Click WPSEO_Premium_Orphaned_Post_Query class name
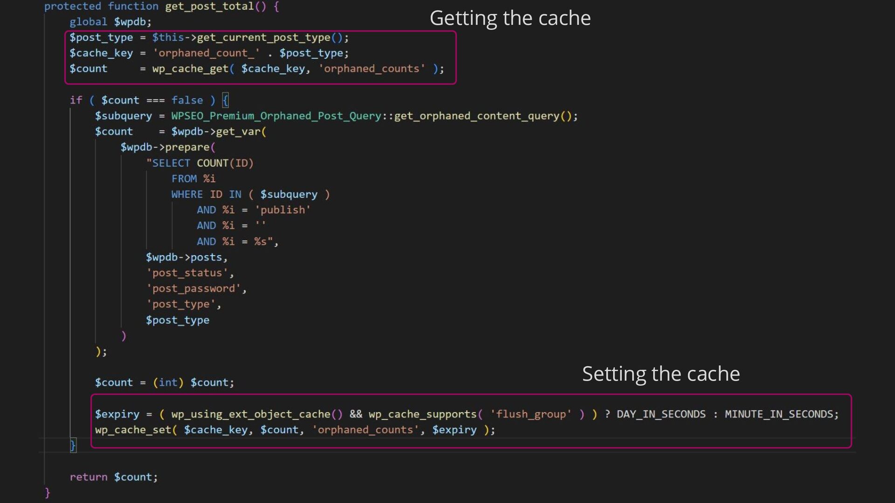The width and height of the screenshot is (895, 503). [x=276, y=116]
